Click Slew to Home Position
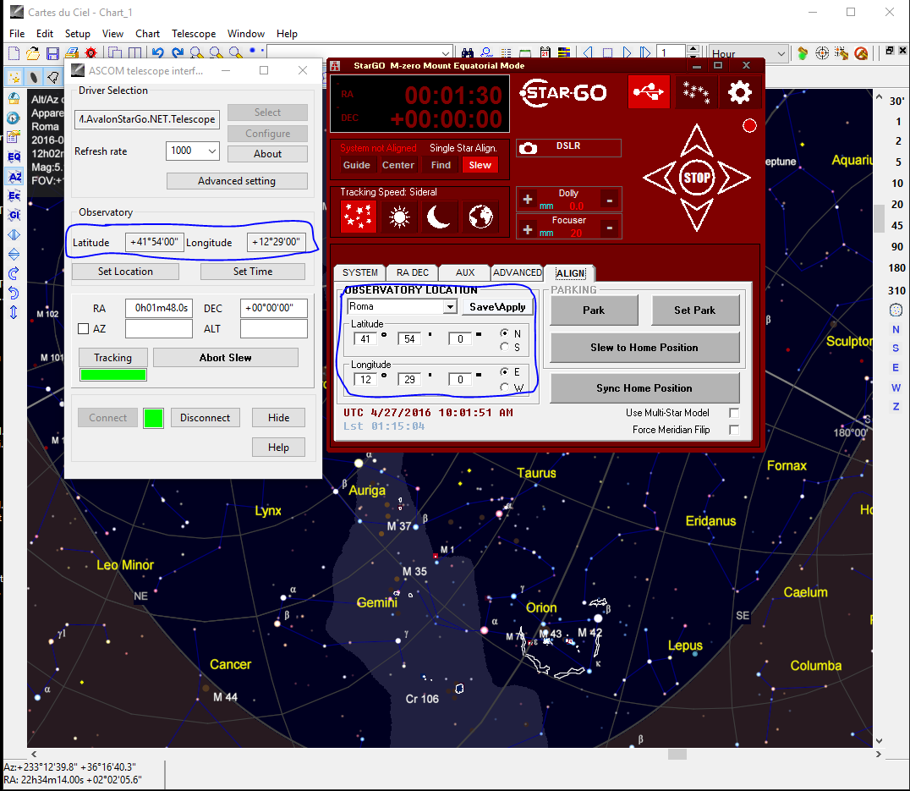Image resolution: width=910 pixels, height=791 pixels. click(x=644, y=348)
